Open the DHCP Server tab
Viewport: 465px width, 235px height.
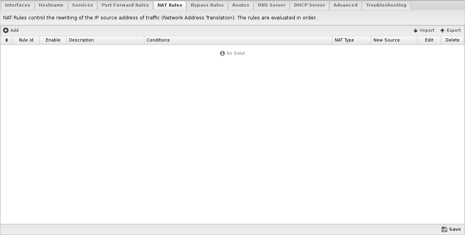click(x=309, y=5)
